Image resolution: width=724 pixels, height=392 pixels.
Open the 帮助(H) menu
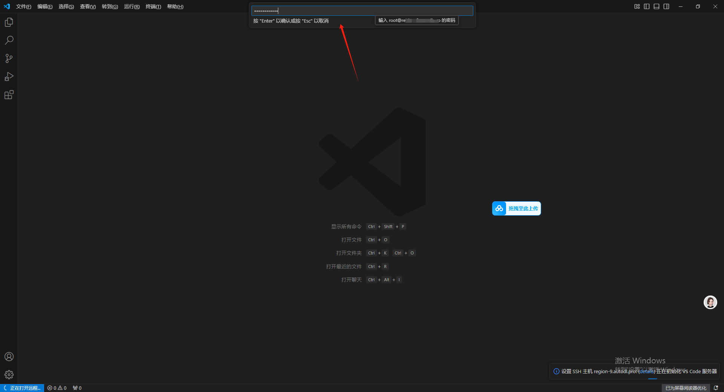(x=175, y=6)
